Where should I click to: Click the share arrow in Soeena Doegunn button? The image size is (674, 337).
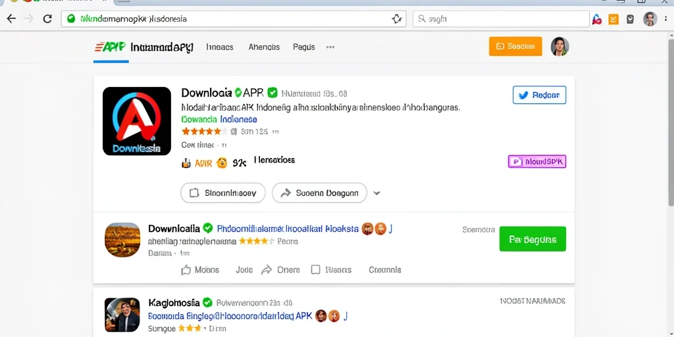click(286, 193)
